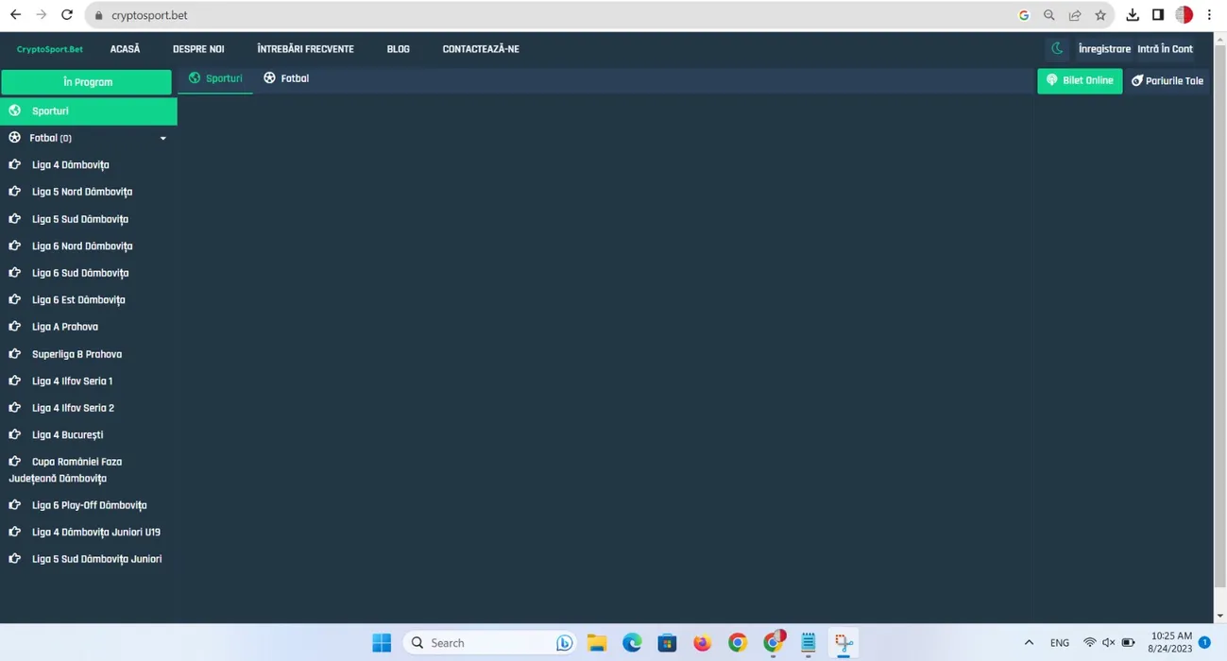Click the În Program button
The height and width of the screenshot is (661, 1227).
tap(87, 82)
